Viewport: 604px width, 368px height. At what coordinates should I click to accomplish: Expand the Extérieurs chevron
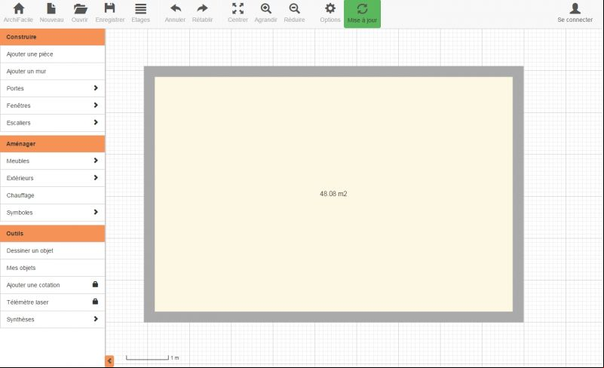(96, 177)
